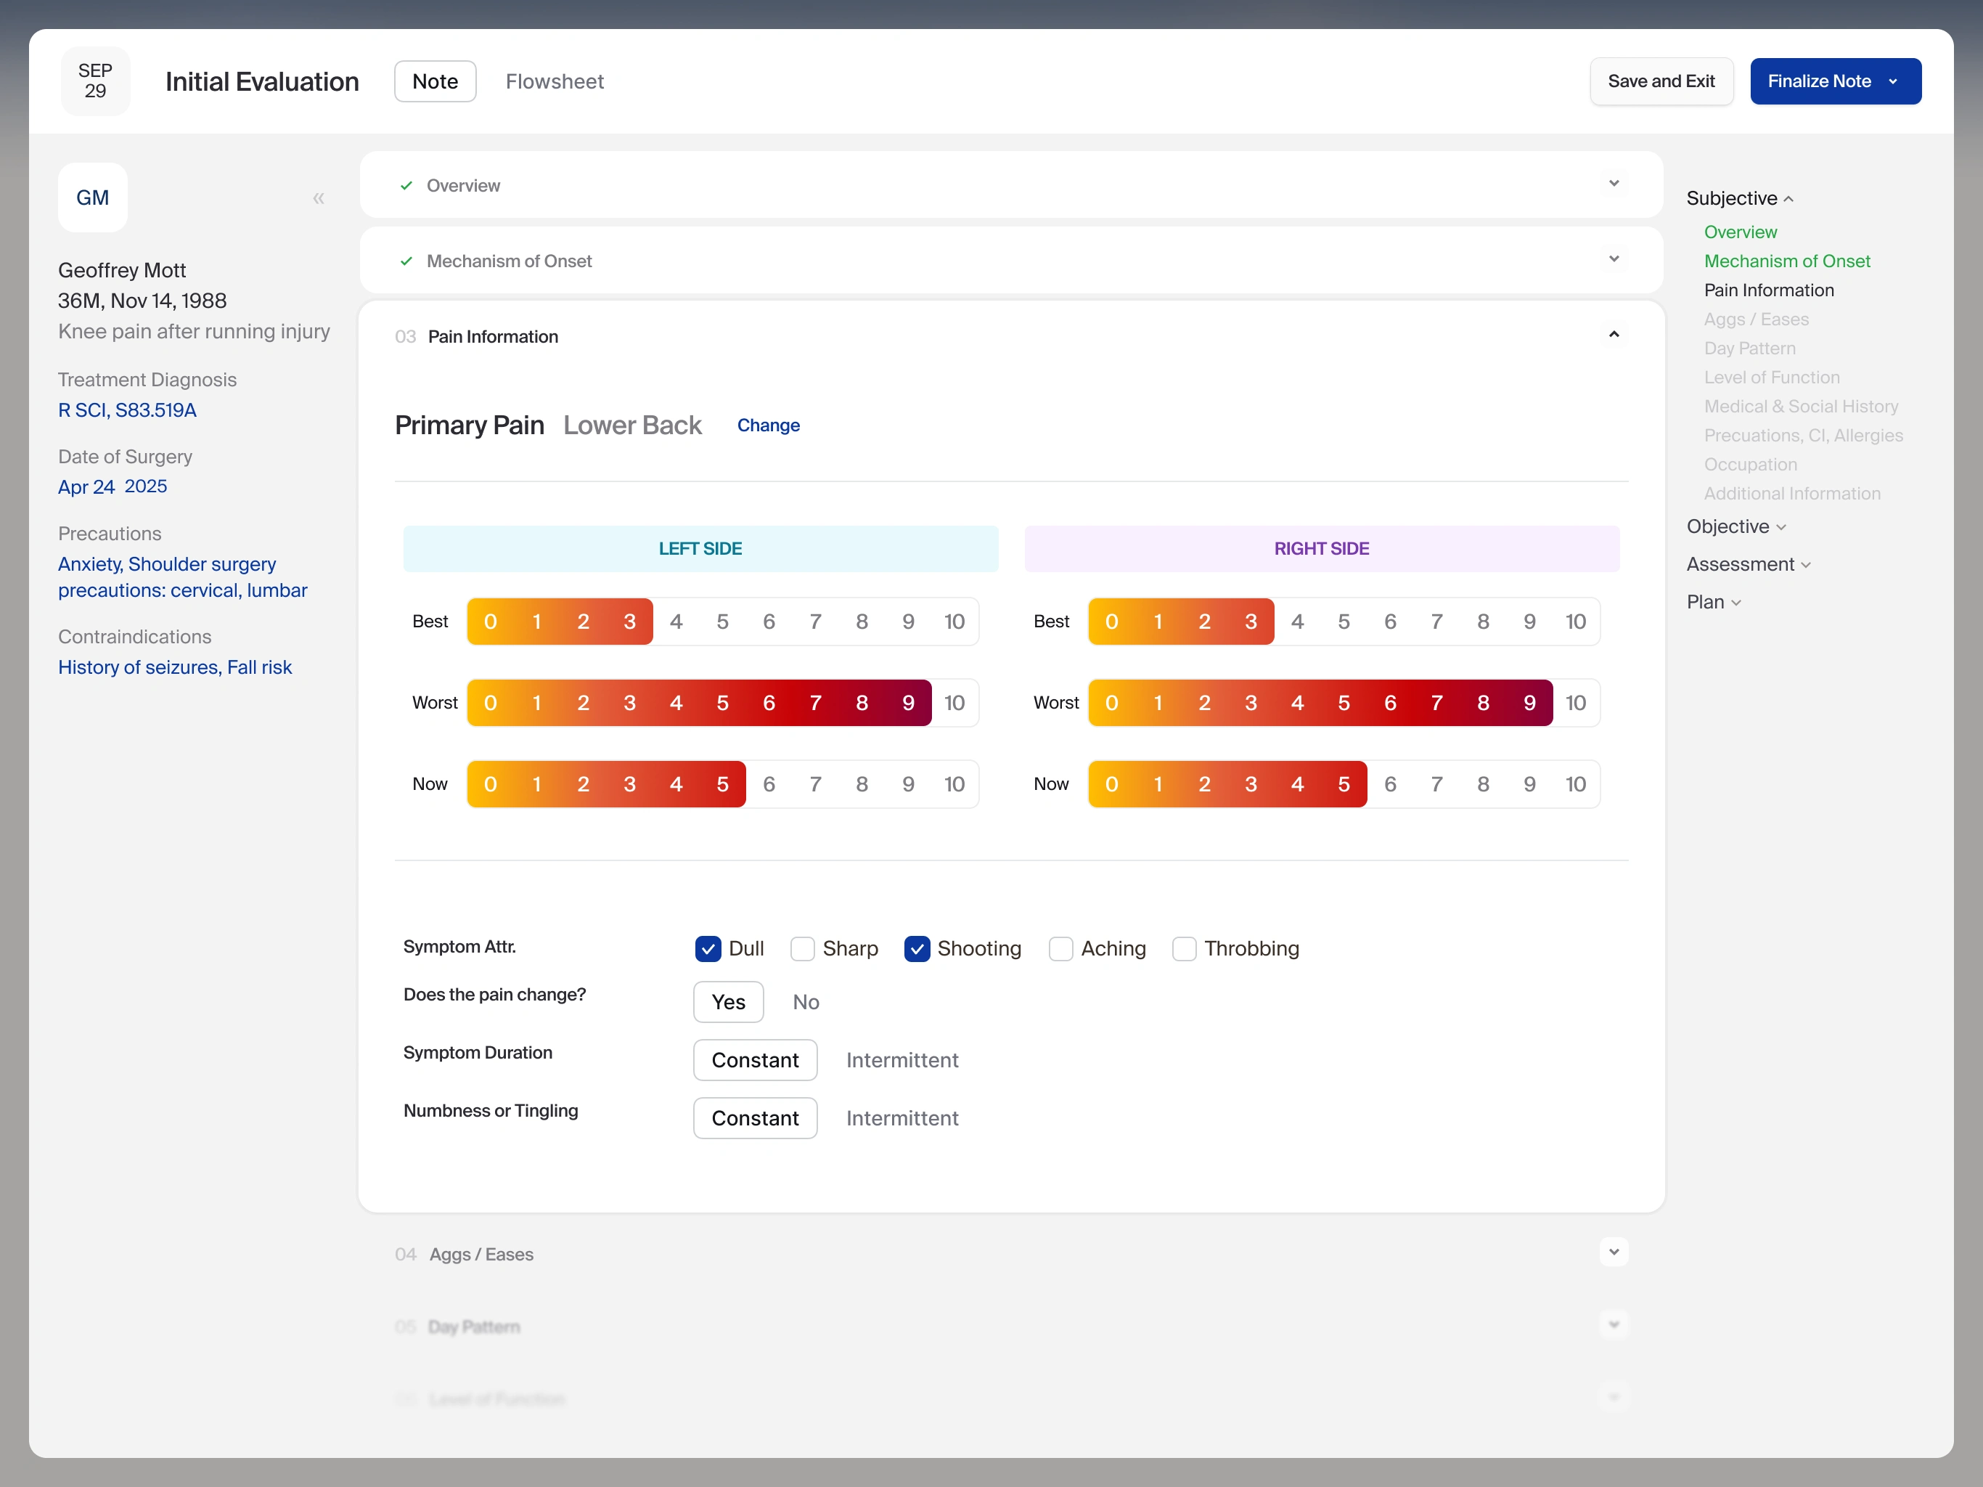
Task: Click Finalize Note dropdown arrow
Action: point(1893,81)
